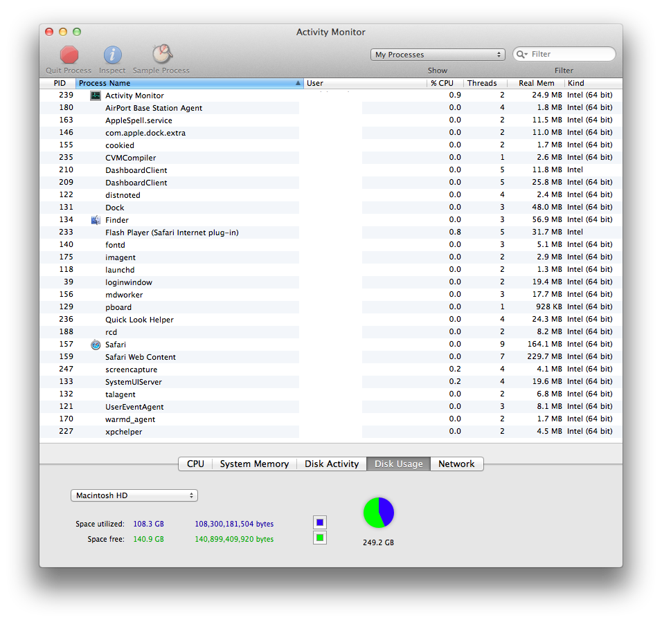The width and height of the screenshot is (662, 622).
Task: Select the distnoted process row
Action: tap(331, 195)
